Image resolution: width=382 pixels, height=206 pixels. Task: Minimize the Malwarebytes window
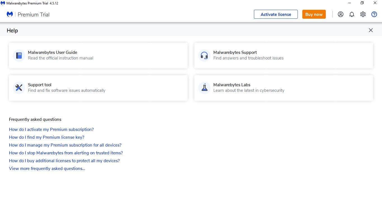click(350, 3)
